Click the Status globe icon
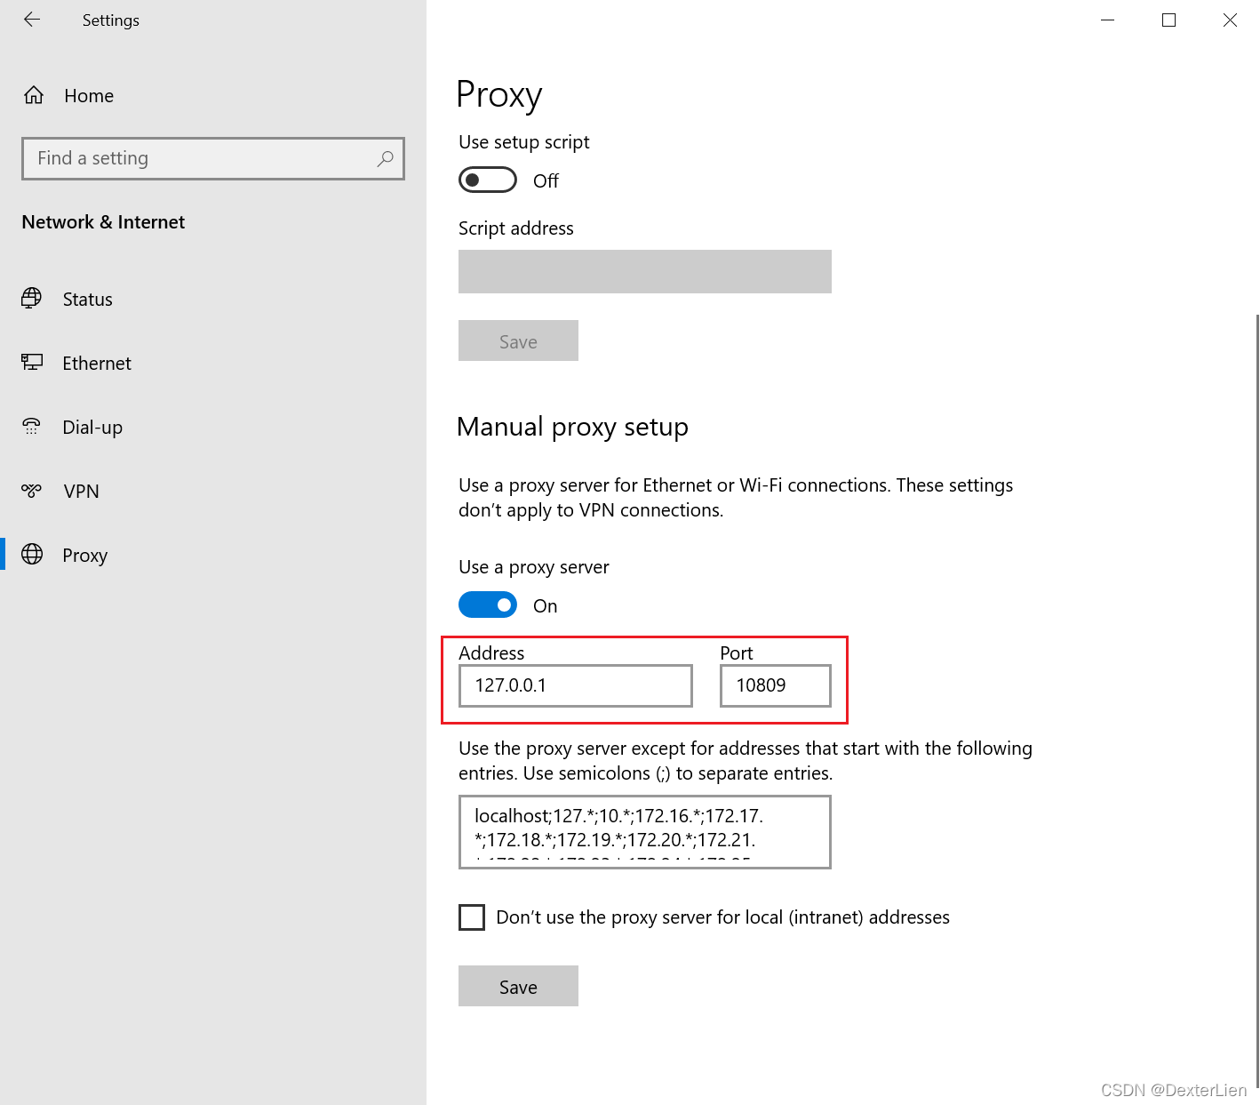The width and height of the screenshot is (1260, 1105). click(31, 298)
